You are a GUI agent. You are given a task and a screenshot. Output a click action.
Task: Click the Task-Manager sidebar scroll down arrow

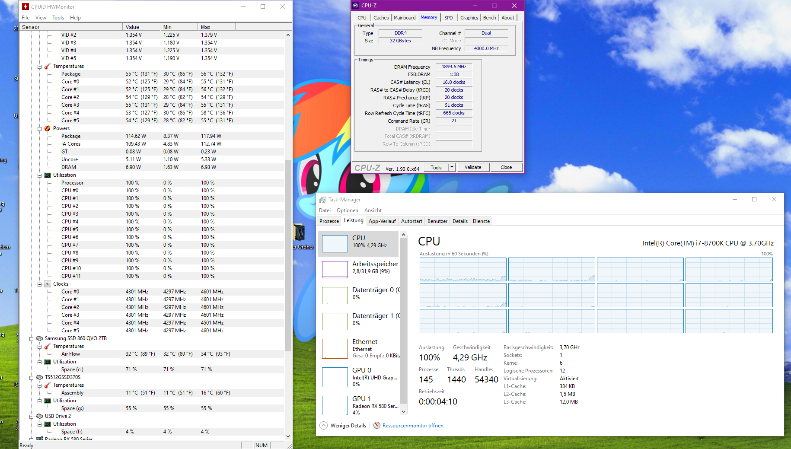coord(404,412)
